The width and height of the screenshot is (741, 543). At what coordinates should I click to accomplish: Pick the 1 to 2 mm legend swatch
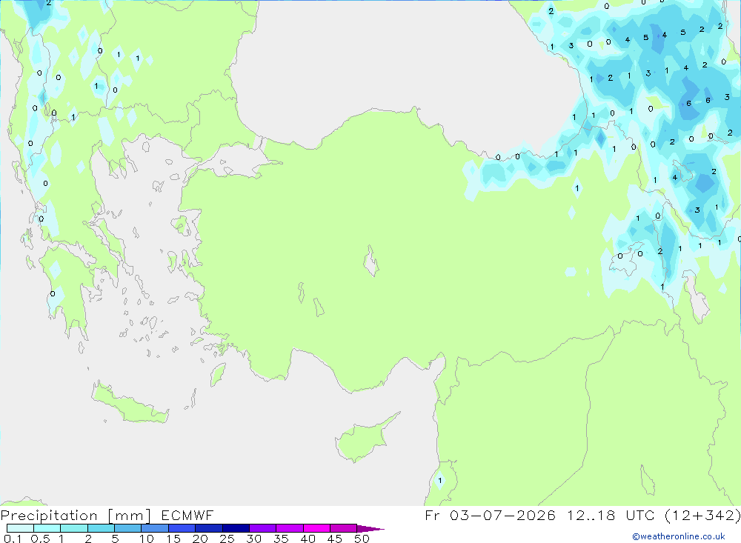(74, 528)
